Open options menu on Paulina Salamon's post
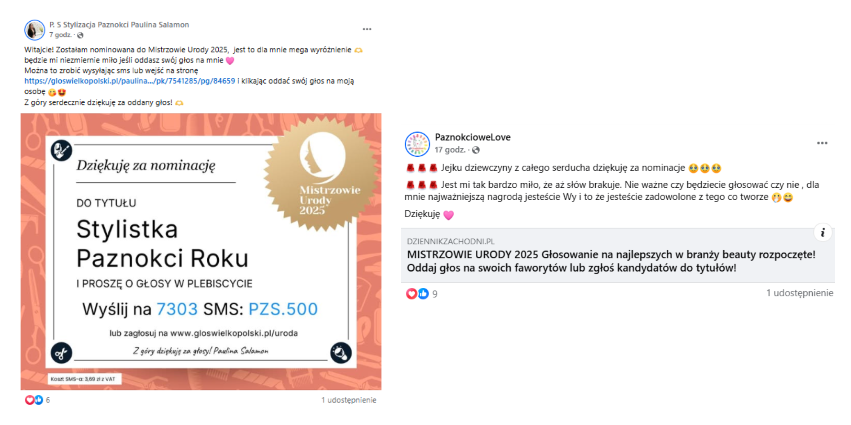 click(x=367, y=29)
